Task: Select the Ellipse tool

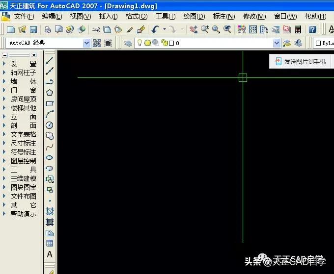Action: coord(50,157)
